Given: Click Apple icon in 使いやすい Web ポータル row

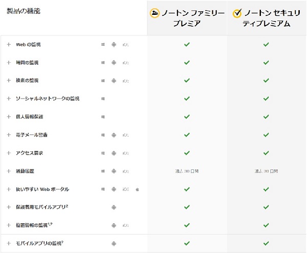Looking at the screenshot, I should click(x=137, y=189).
